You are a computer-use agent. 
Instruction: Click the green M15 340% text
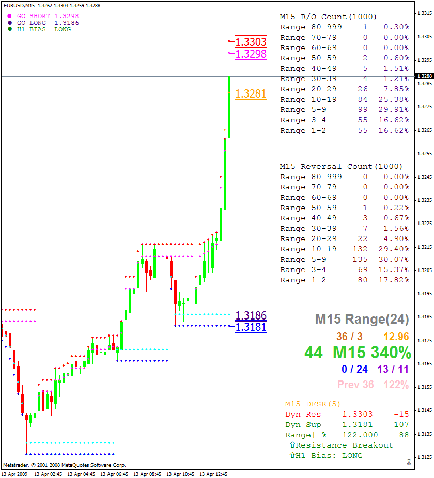coord(371,353)
